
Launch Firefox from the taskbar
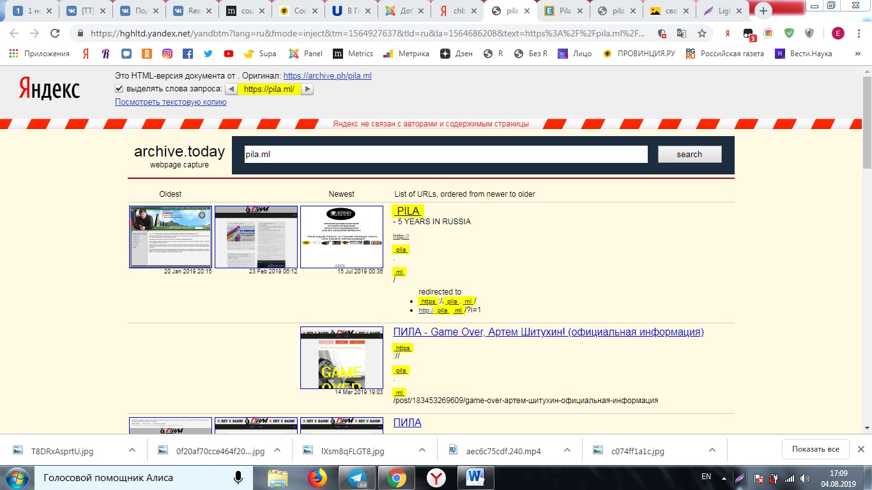pyautogui.click(x=316, y=477)
